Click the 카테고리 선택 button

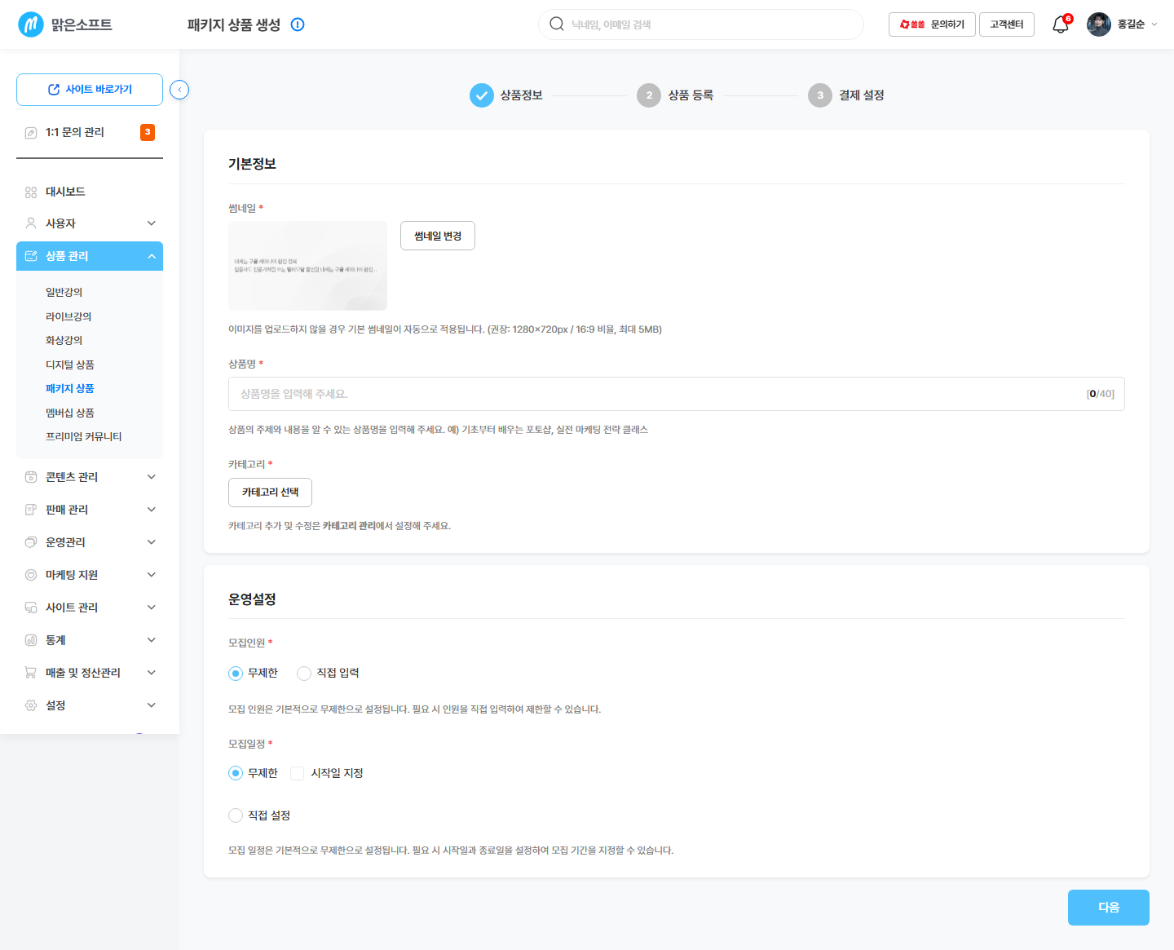click(x=270, y=493)
